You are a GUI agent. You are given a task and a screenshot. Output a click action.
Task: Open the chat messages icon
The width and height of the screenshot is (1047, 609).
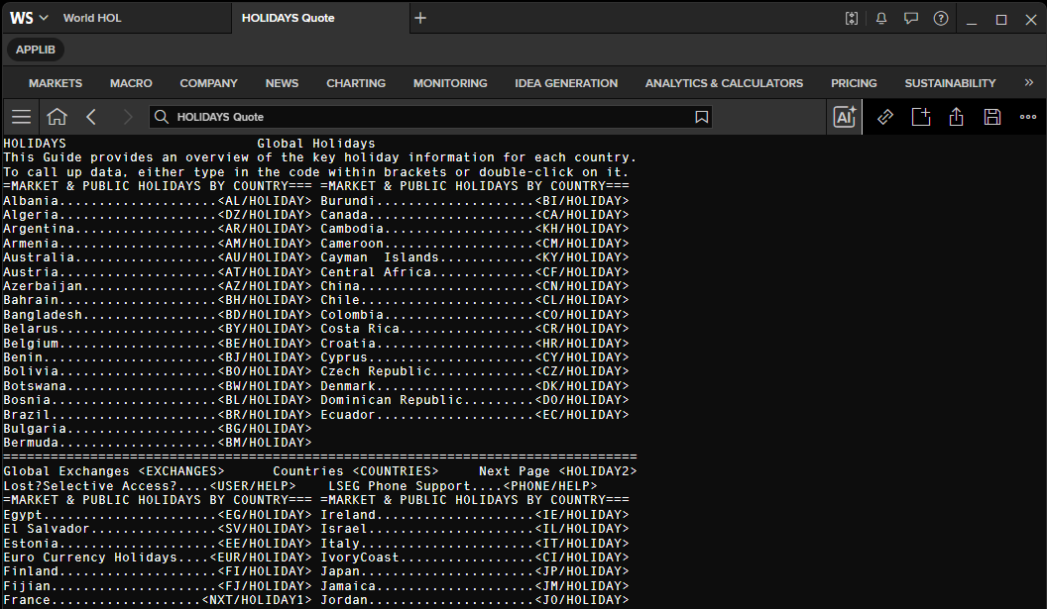(911, 19)
